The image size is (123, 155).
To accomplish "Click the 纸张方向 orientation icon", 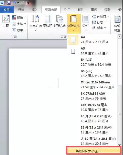I will (x=60, y=19).
